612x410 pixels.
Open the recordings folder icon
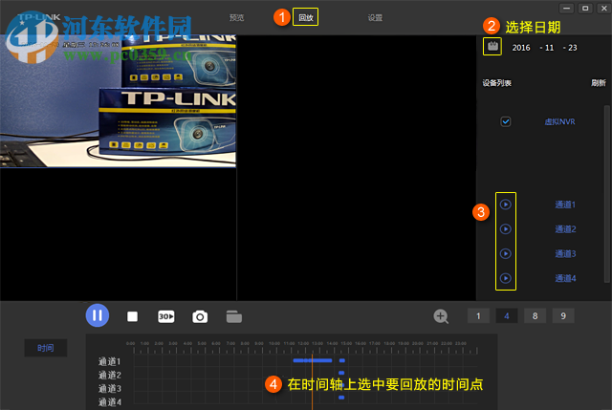click(x=233, y=316)
